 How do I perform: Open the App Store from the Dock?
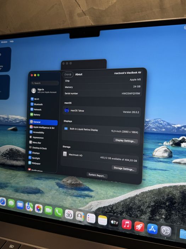click(152, 229)
